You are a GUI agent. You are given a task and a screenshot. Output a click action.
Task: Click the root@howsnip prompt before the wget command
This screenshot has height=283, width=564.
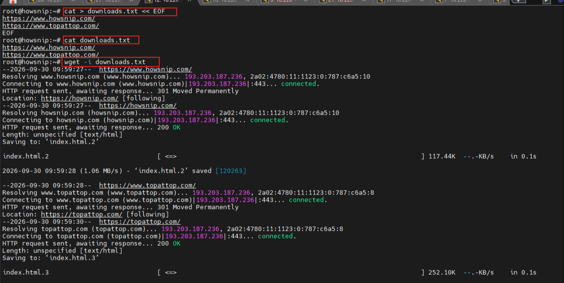point(31,62)
